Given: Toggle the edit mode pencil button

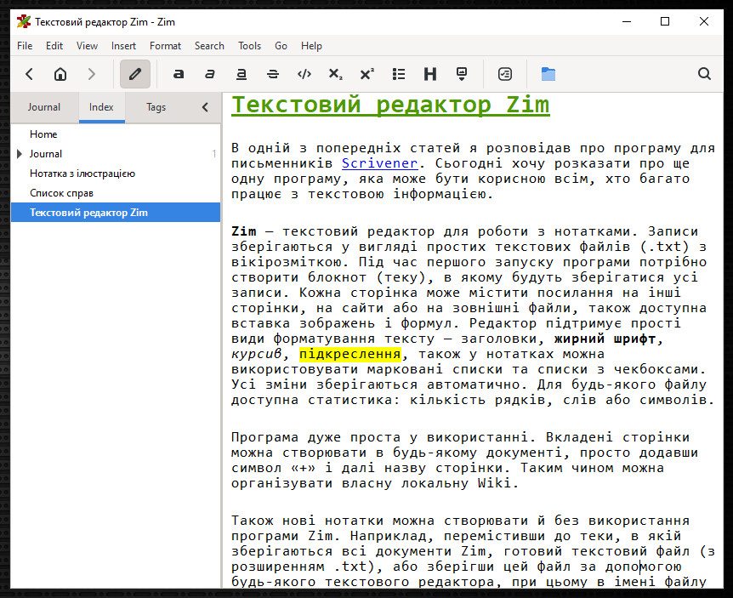Looking at the screenshot, I should click(135, 74).
